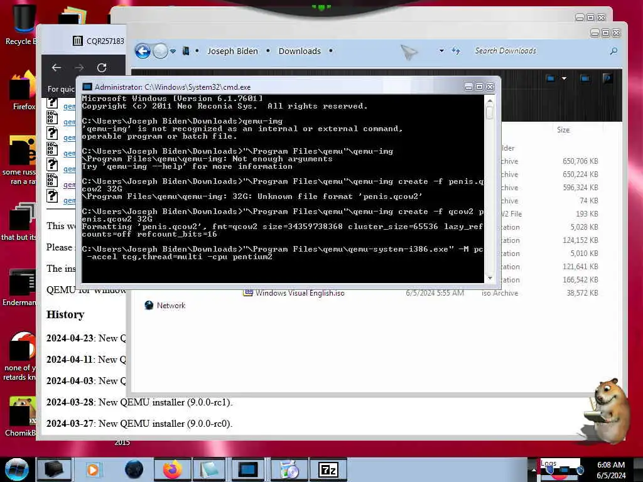This screenshot has height=482, width=643.
Task: Click the History heading on the QEMU page
Action: pyautogui.click(x=65, y=314)
